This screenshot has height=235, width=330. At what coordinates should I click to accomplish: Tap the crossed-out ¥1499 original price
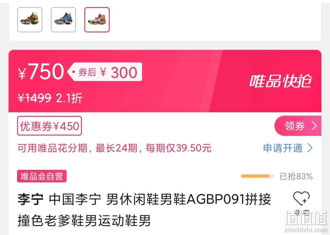click(35, 98)
